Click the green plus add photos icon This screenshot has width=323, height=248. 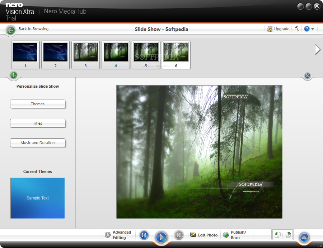coord(14,75)
